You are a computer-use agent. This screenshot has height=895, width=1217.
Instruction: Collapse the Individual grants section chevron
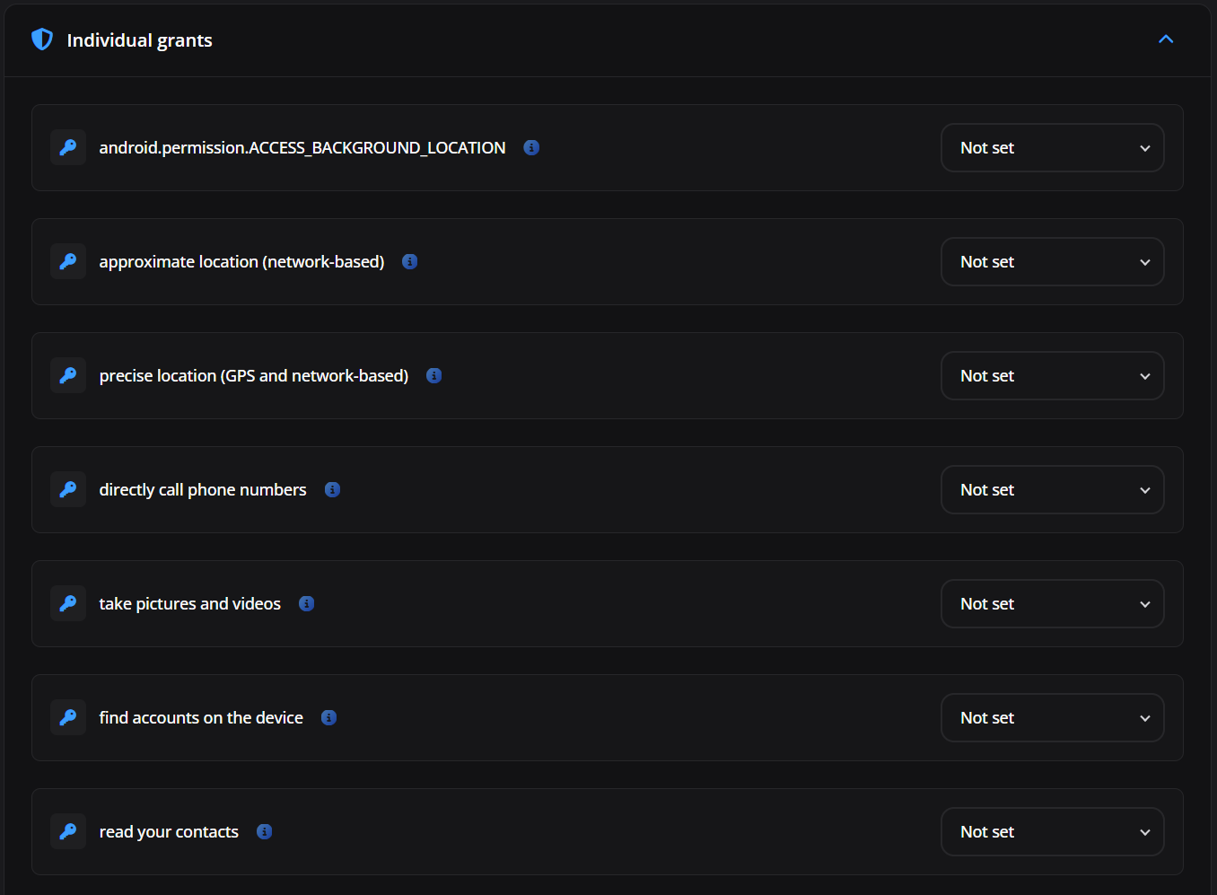[1166, 39]
